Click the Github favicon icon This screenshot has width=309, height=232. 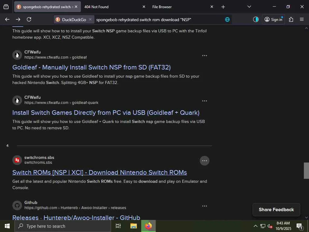(17, 205)
